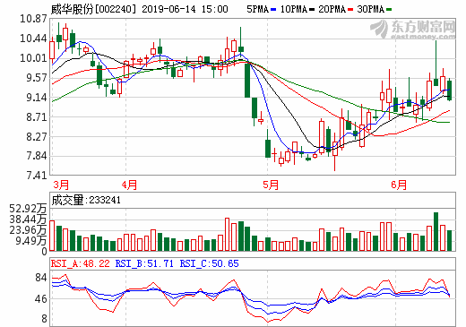
Task: Click the 23.96万 volume axis label
Action: pyautogui.click(x=28, y=230)
